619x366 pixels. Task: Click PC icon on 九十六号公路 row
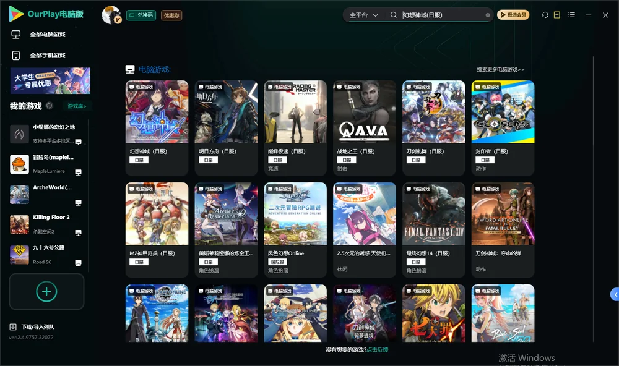tap(78, 263)
